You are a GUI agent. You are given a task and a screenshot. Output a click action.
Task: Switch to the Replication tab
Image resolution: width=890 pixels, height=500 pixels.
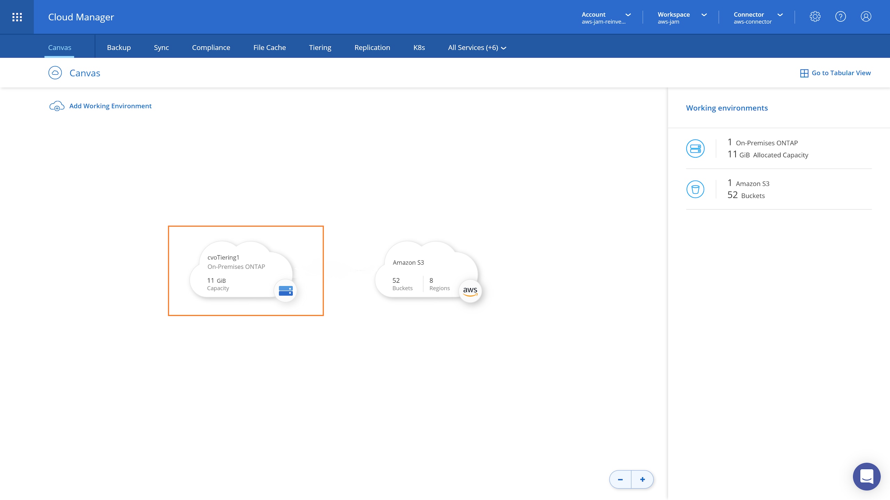pos(372,48)
